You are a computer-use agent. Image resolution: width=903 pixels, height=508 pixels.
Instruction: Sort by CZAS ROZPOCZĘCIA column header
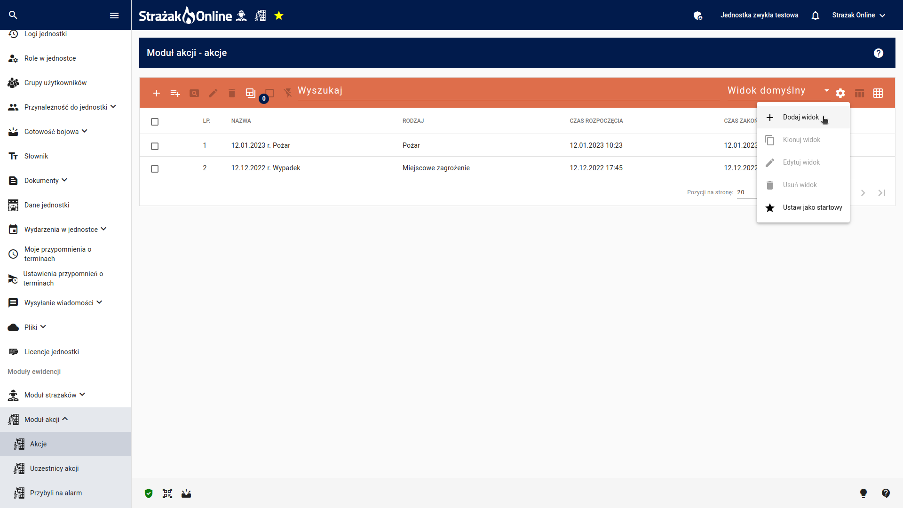click(x=596, y=121)
